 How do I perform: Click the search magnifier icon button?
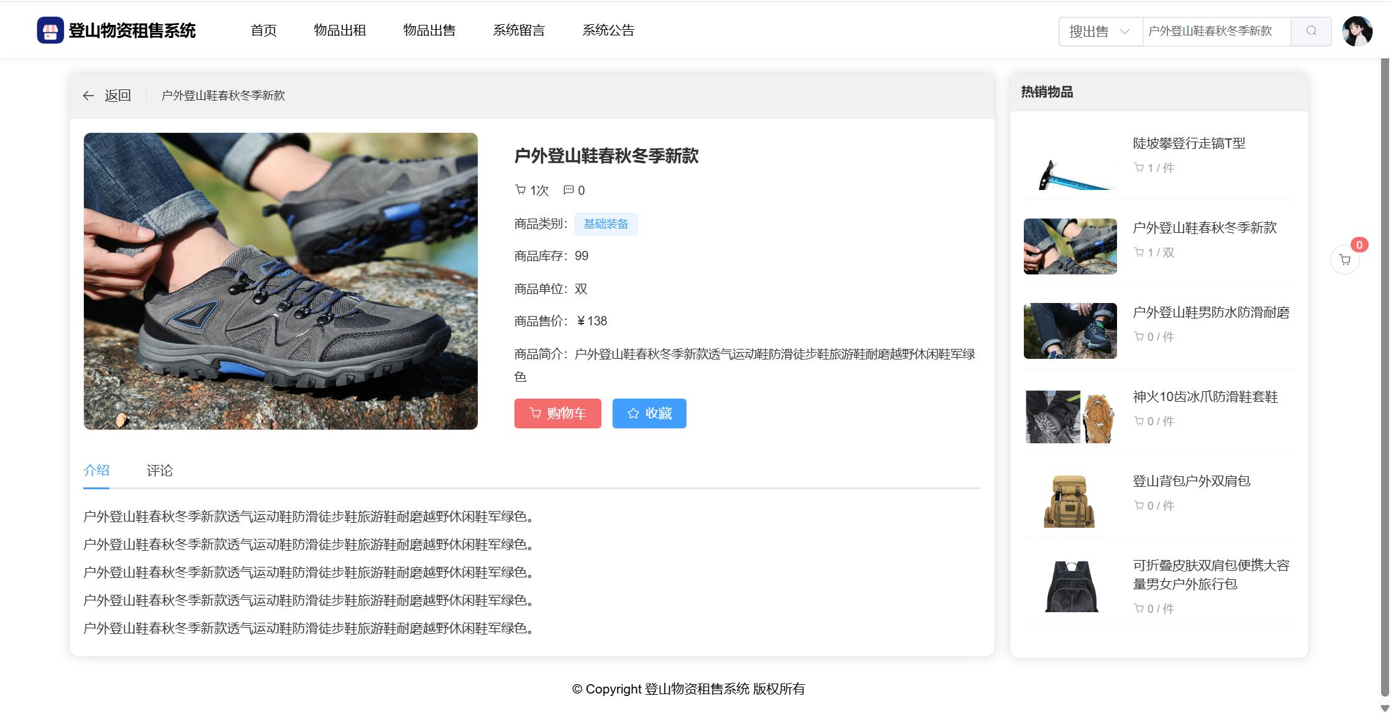click(1311, 31)
